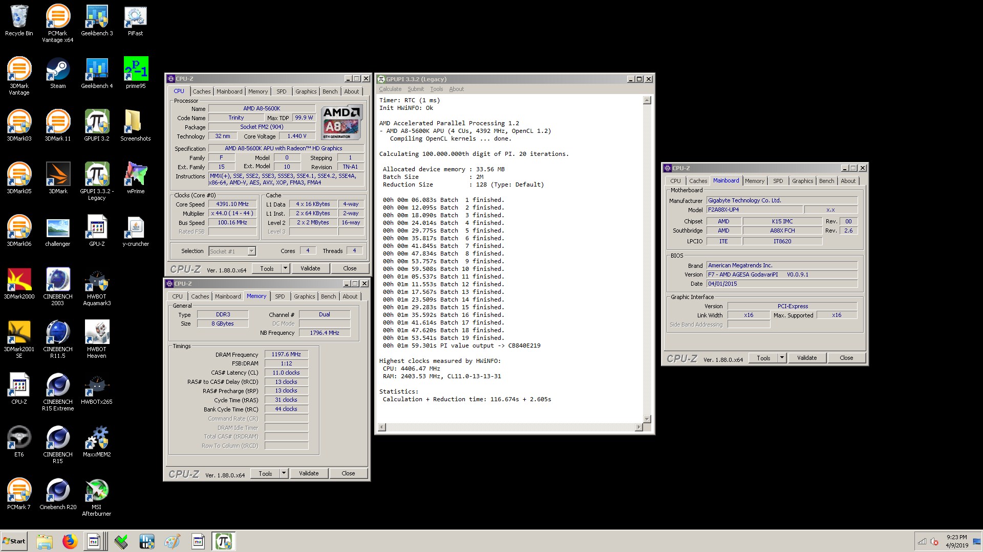Open HWBOT Heaven desktop icon
This screenshot has width=983, height=552.
[97, 339]
